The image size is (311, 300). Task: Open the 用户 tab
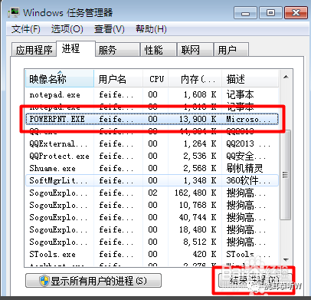[x=231, y=50]
